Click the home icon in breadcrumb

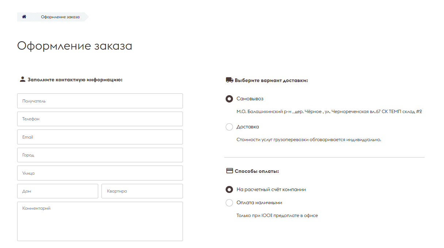coord(24,17)
